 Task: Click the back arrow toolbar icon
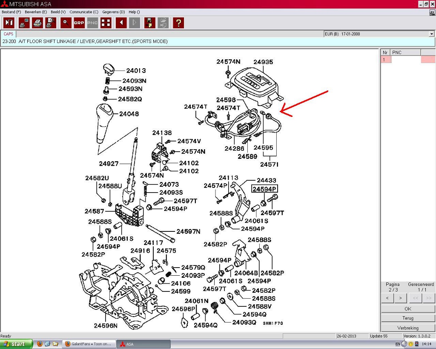coord(121,23)
